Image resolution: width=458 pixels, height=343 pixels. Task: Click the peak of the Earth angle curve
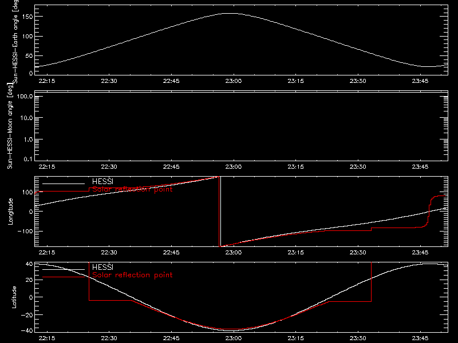click(x=231, y=13)
